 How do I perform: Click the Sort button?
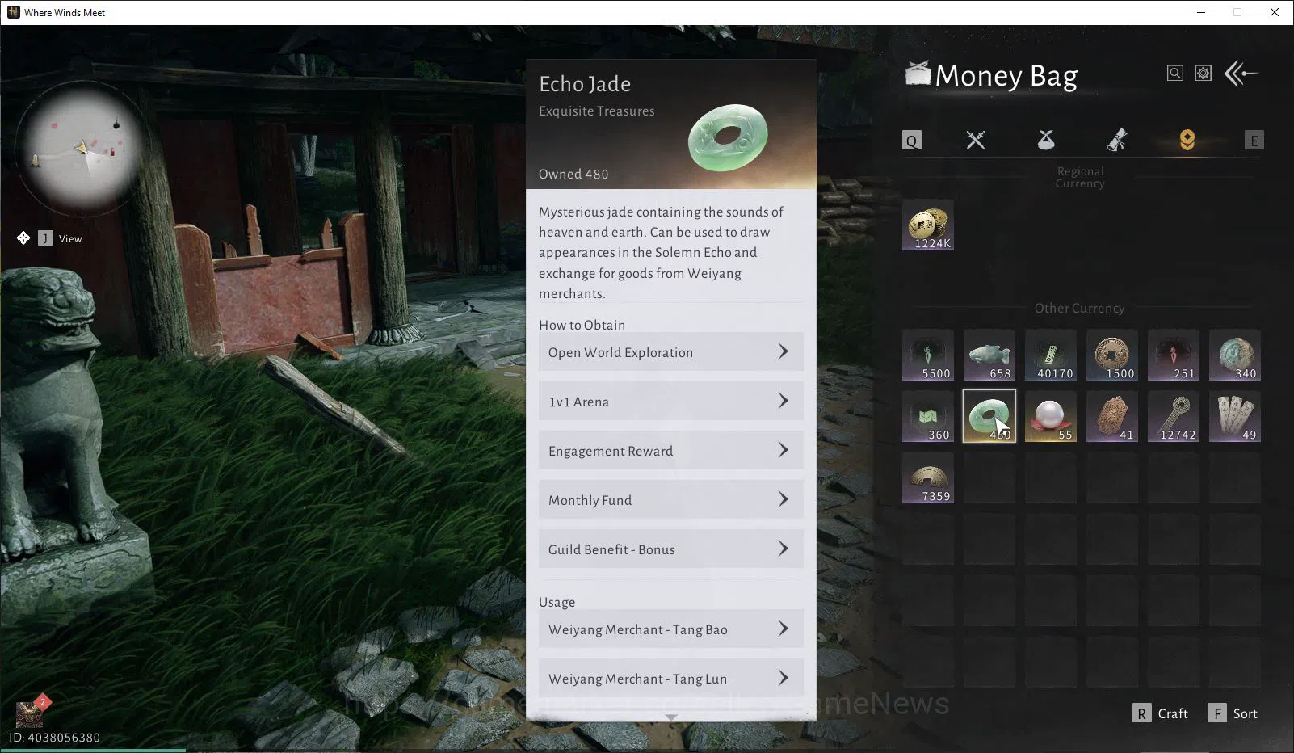point(1233,713)
